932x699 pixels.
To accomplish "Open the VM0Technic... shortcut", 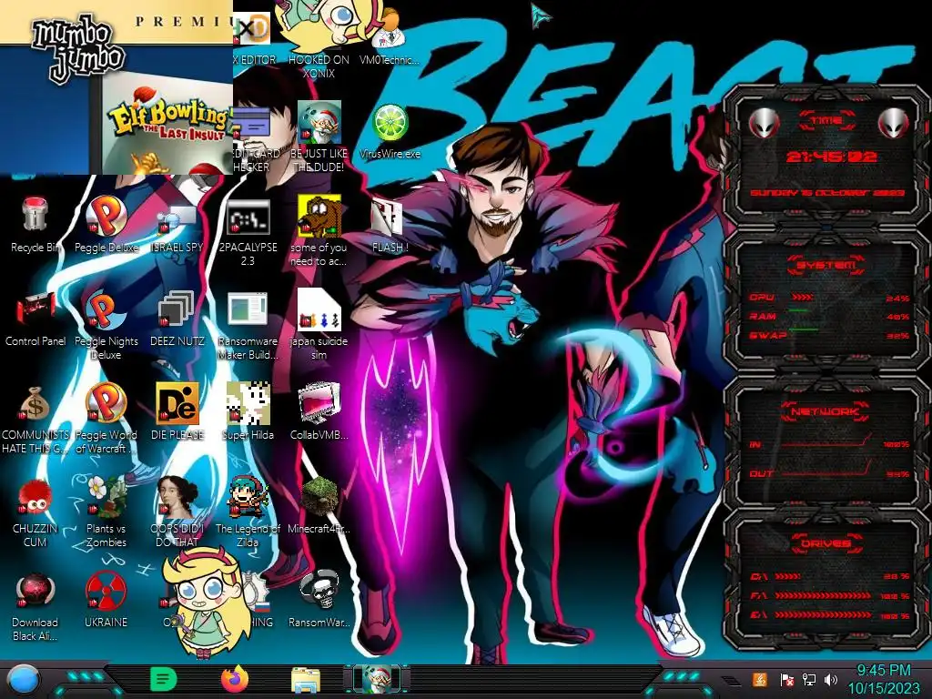I will [x=390, y=37].
